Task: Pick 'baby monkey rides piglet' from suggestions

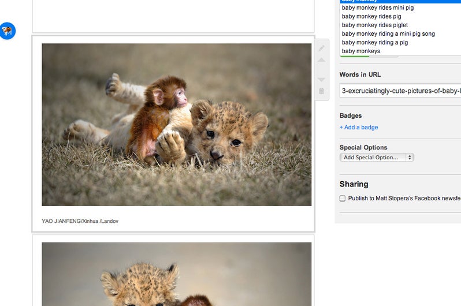Action: (x=375, y=25)
